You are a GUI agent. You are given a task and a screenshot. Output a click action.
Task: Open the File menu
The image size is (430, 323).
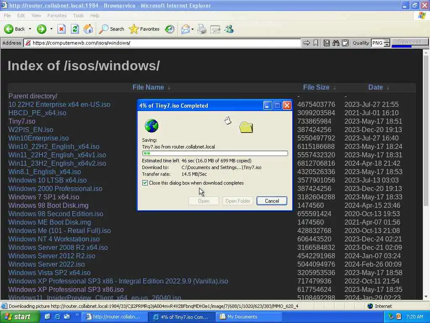point(7,16)
